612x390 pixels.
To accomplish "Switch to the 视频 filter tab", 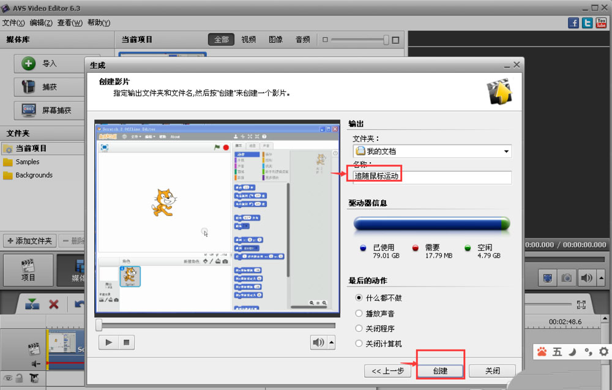I will tap(248, 39).
